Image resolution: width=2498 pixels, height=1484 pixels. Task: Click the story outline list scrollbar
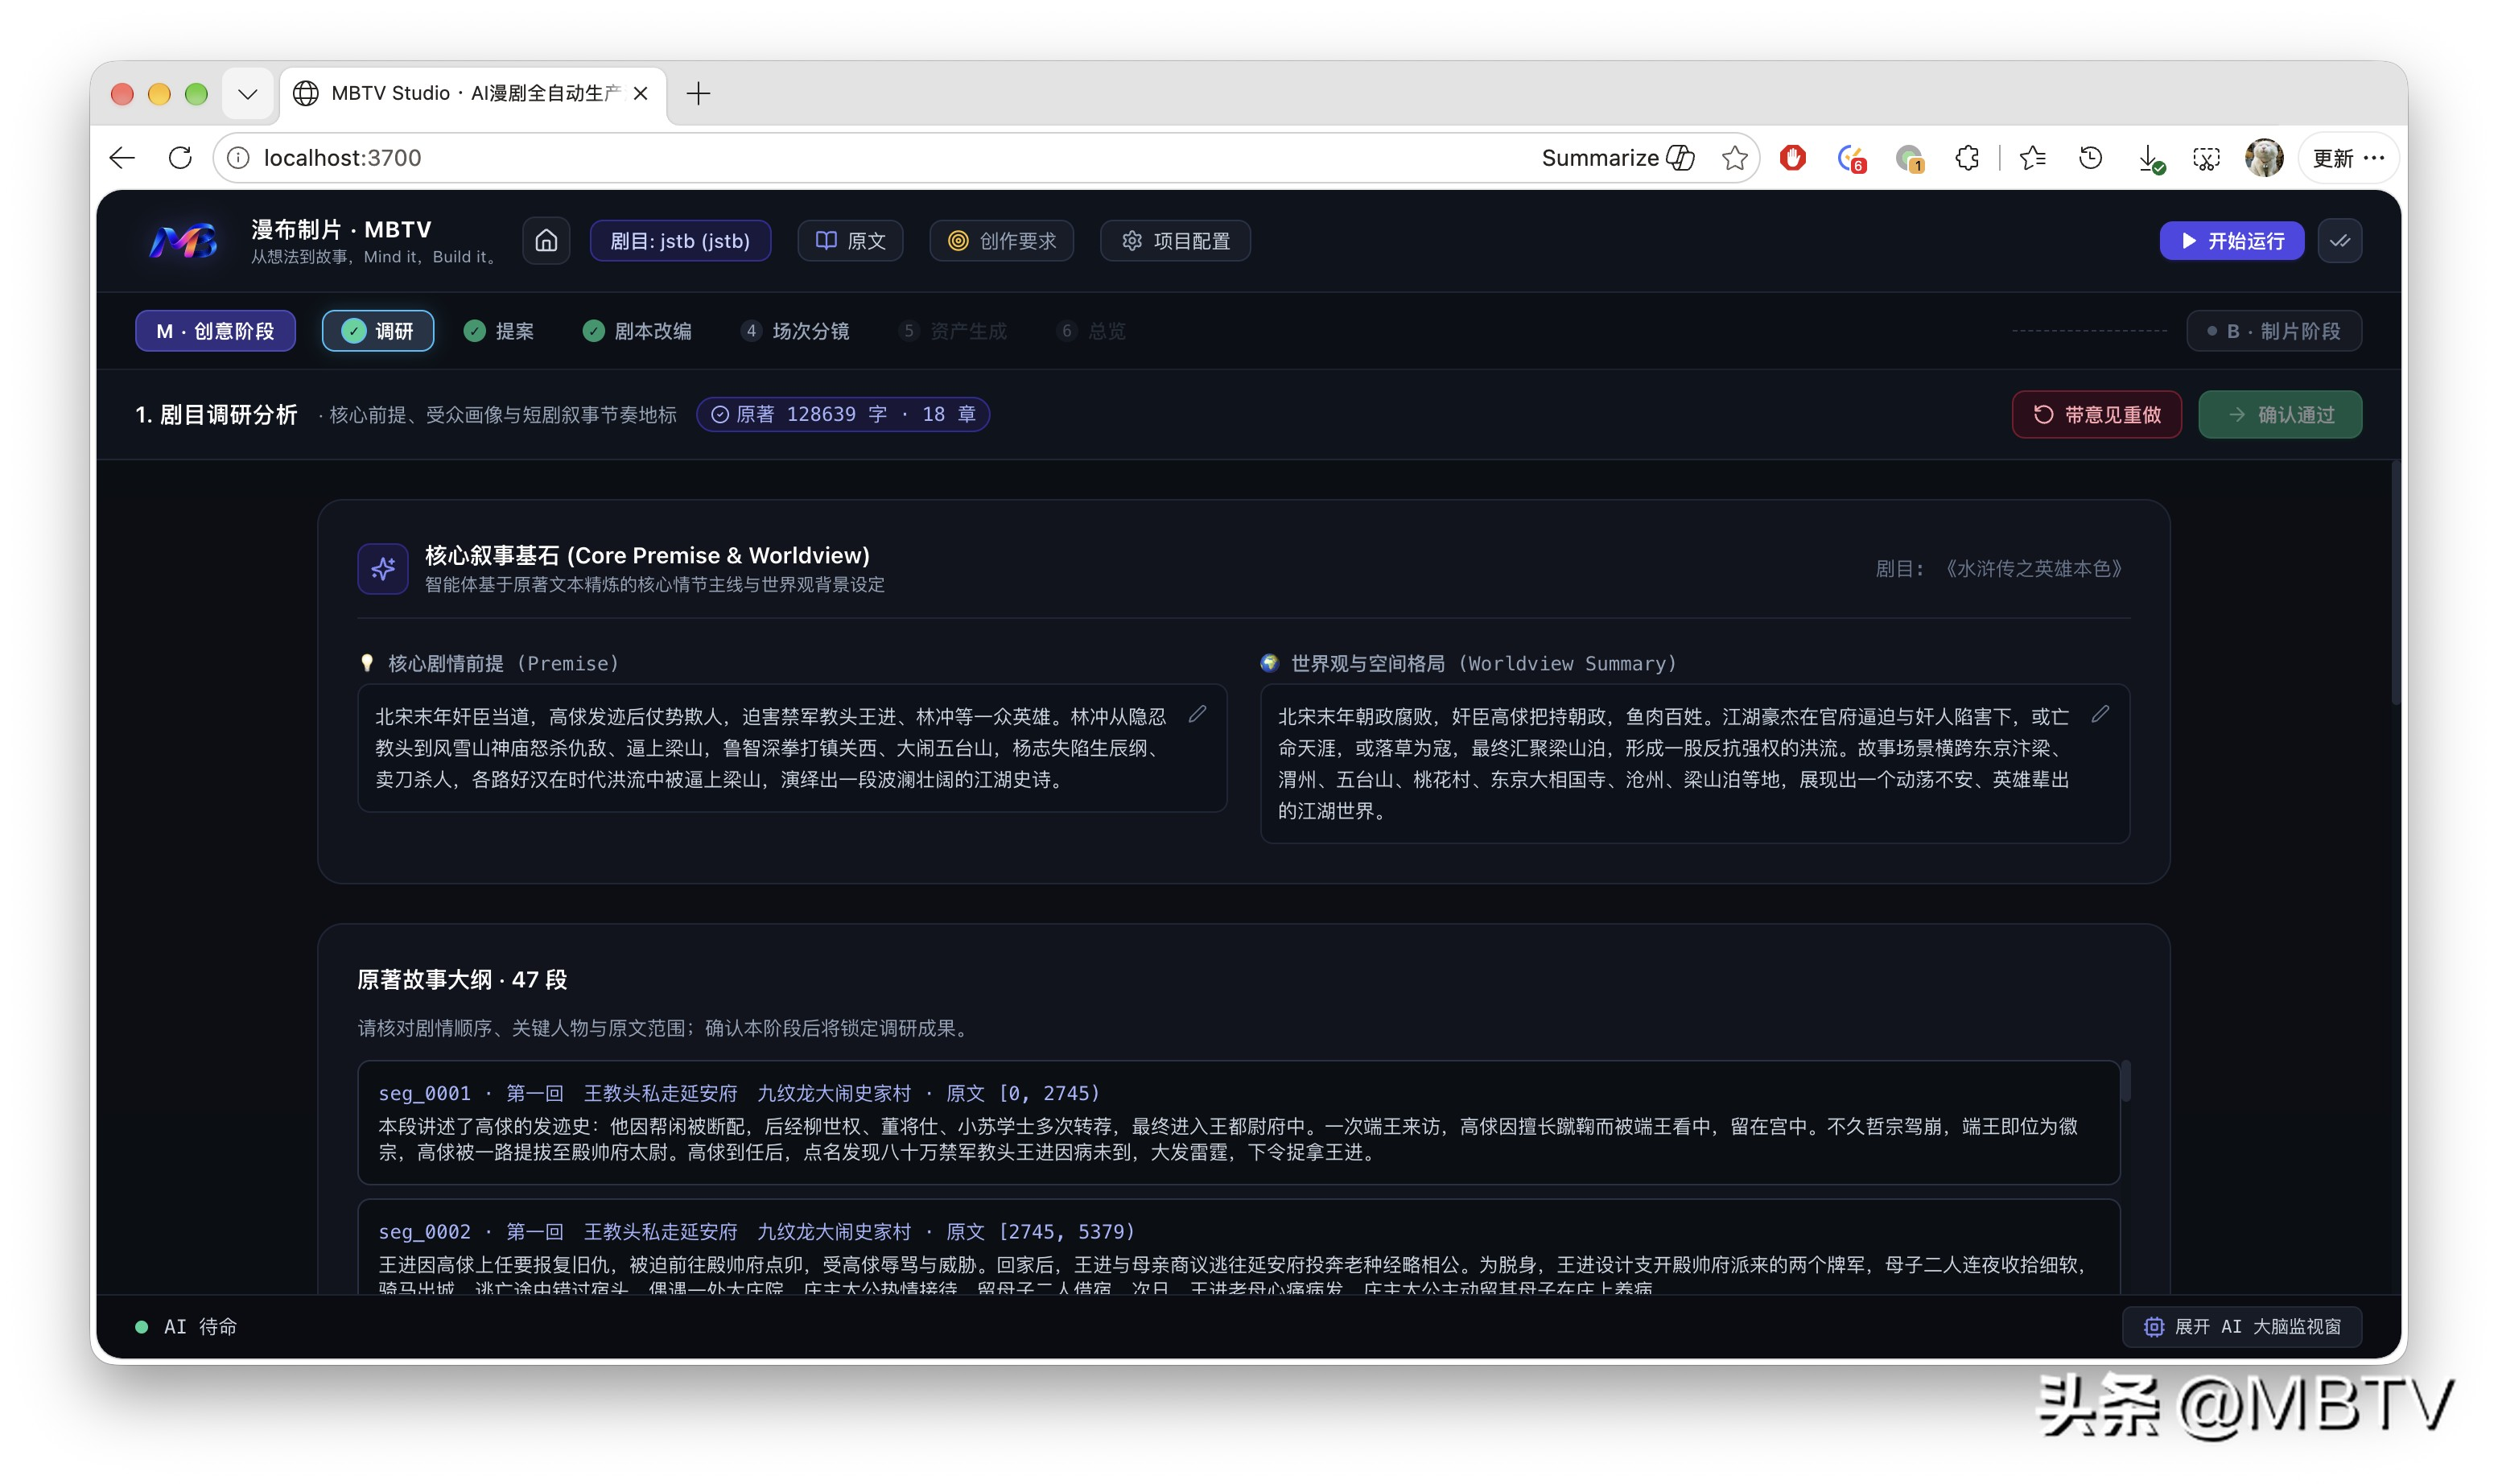[2125, 1081]
